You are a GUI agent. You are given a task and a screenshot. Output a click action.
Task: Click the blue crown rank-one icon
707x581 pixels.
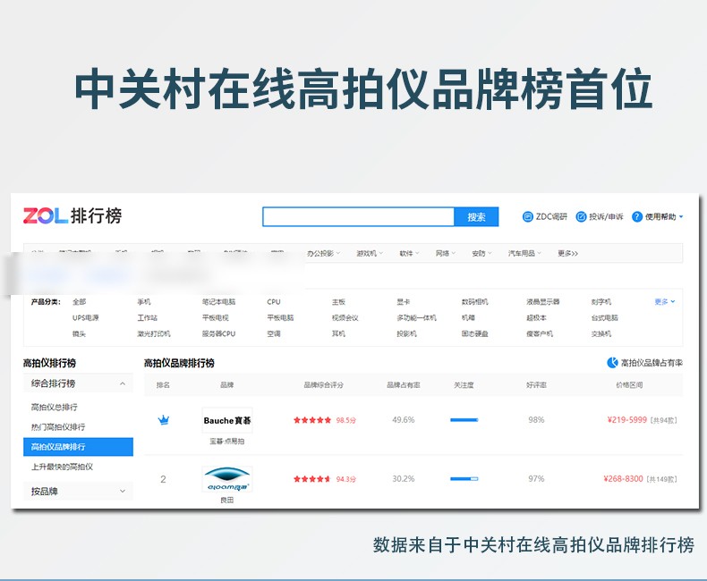(x=163, y=420)
